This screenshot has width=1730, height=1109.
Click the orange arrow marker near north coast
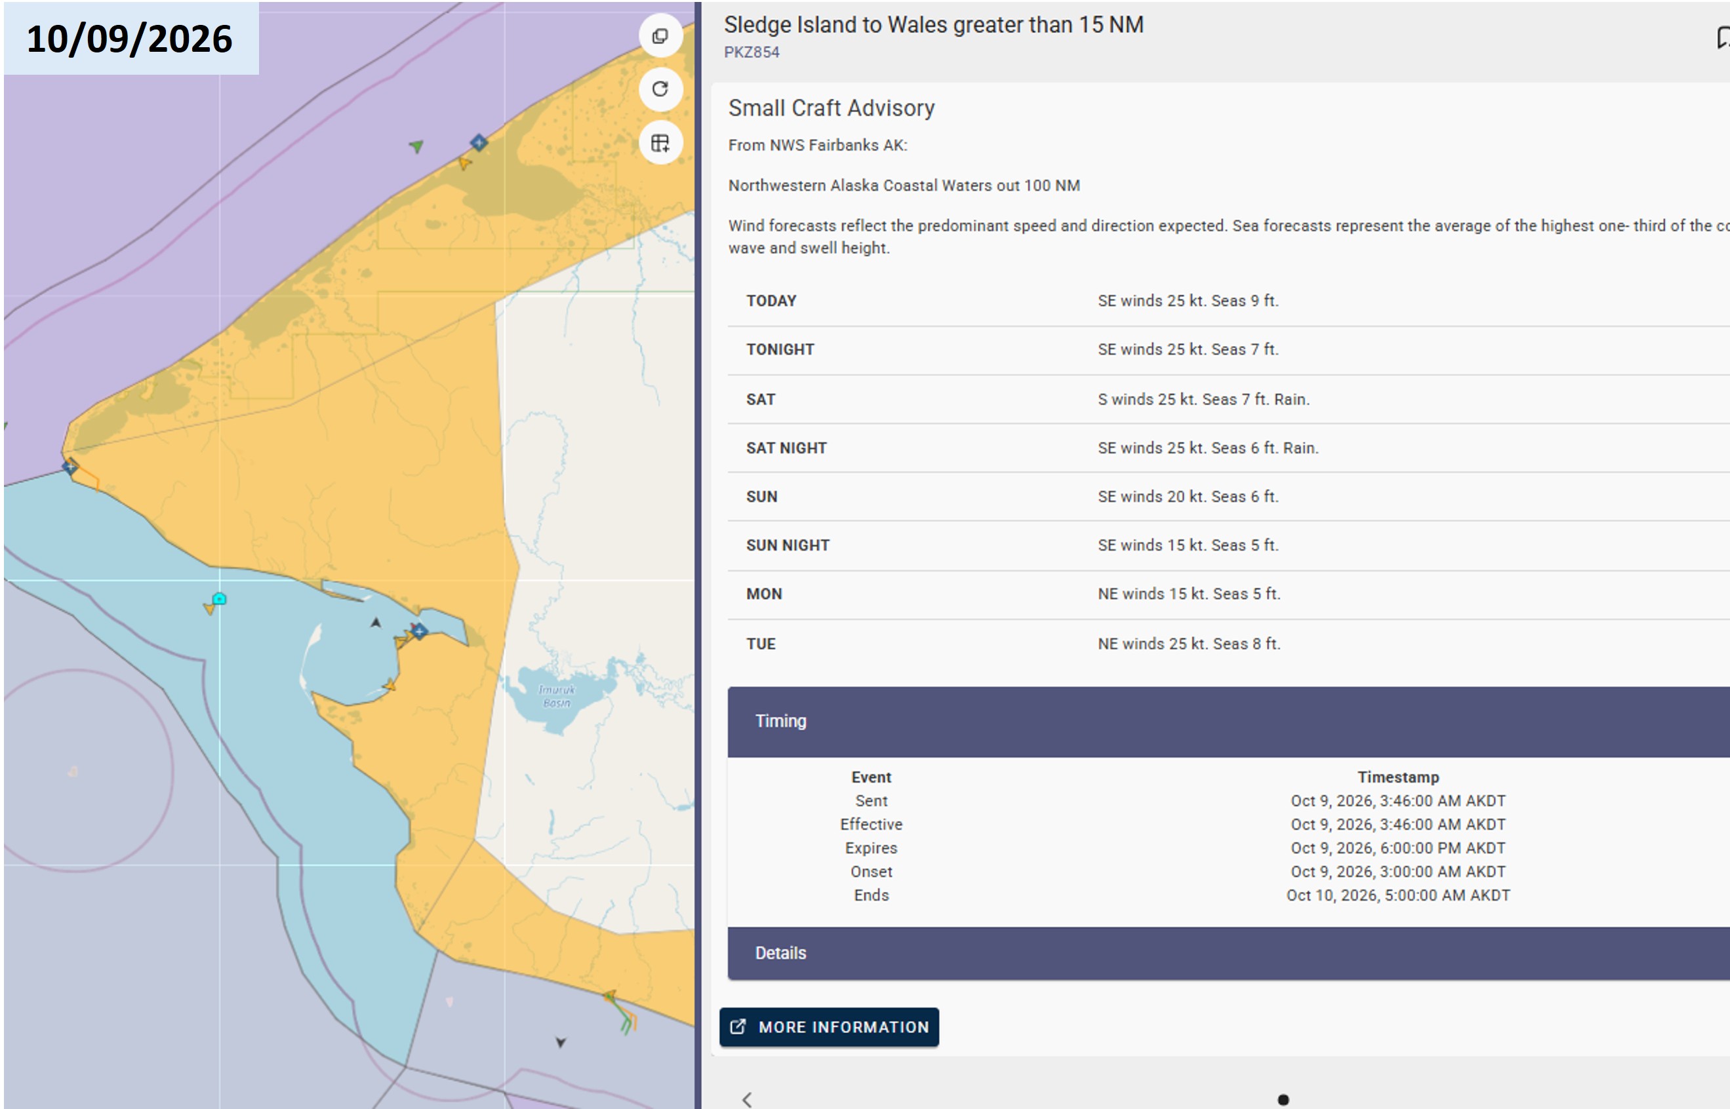click(465, 163)
